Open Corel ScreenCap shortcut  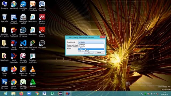[14, 45]
